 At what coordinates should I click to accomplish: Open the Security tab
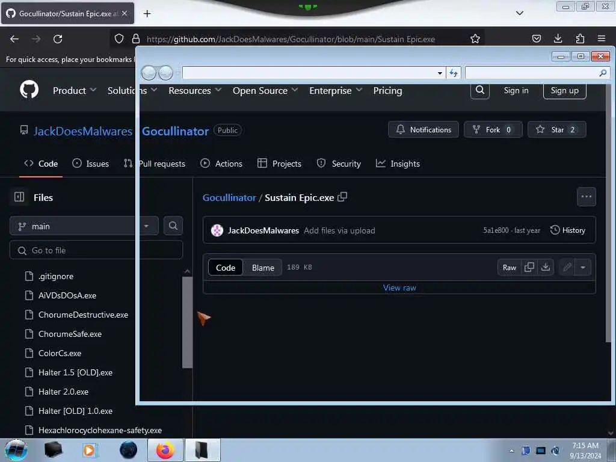pyautogui.click(x=339, y=164)
